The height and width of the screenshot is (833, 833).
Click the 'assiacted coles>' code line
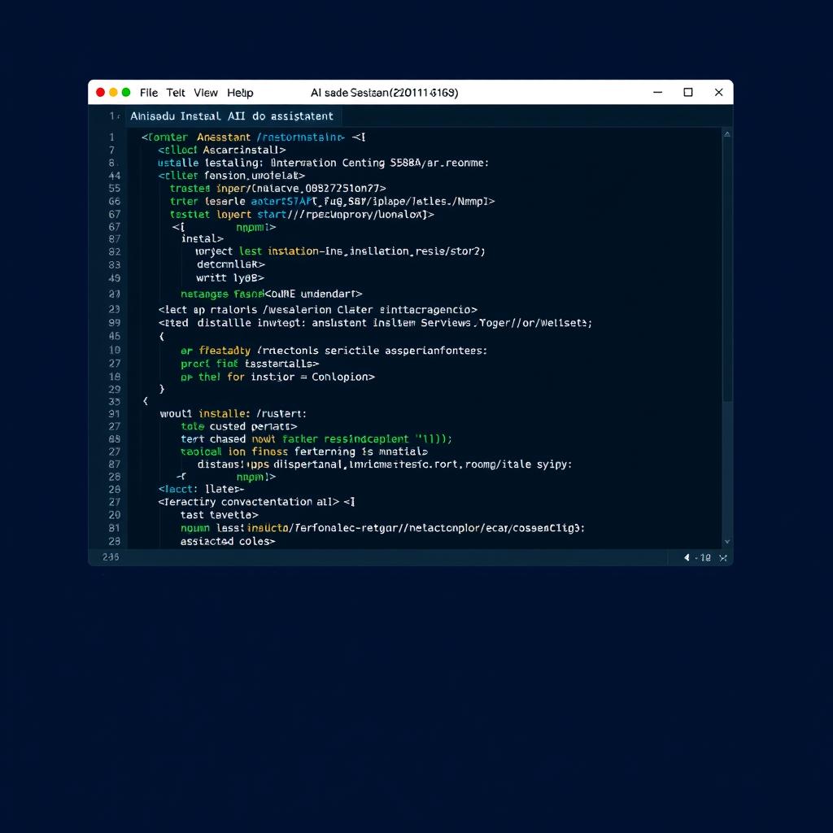[228, 541]
